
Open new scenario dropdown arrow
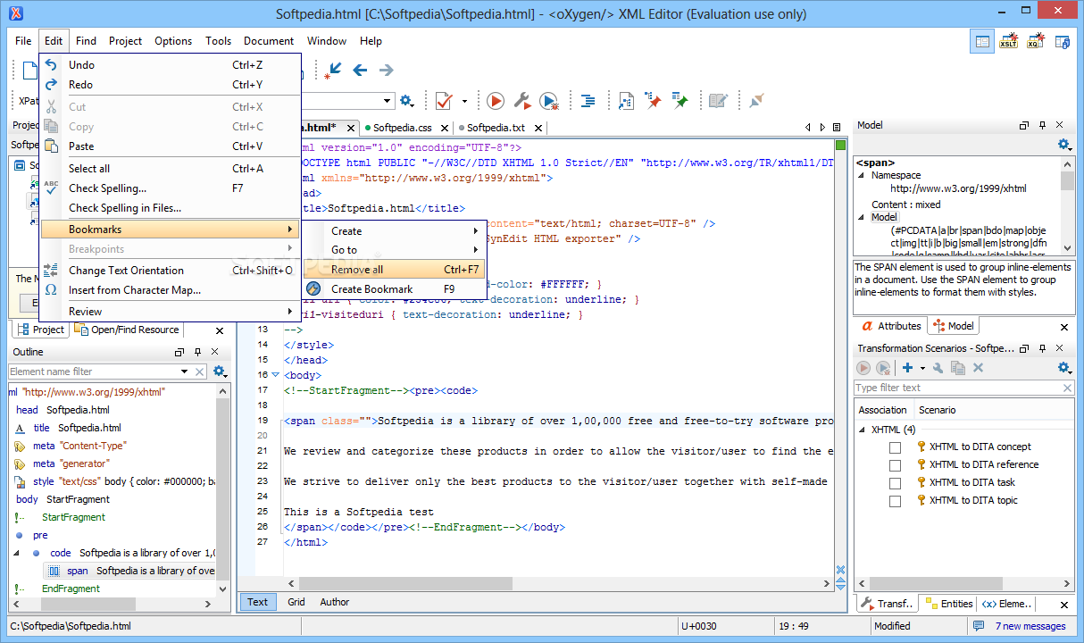coord(921,368)
